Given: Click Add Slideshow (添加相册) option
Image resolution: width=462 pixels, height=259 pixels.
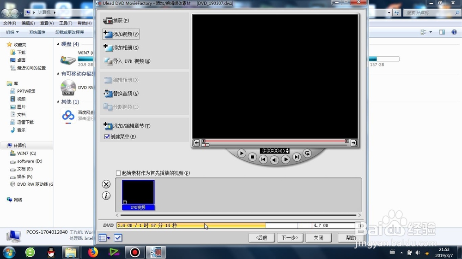Looking at the screenshot, I should tap(121, 47).
